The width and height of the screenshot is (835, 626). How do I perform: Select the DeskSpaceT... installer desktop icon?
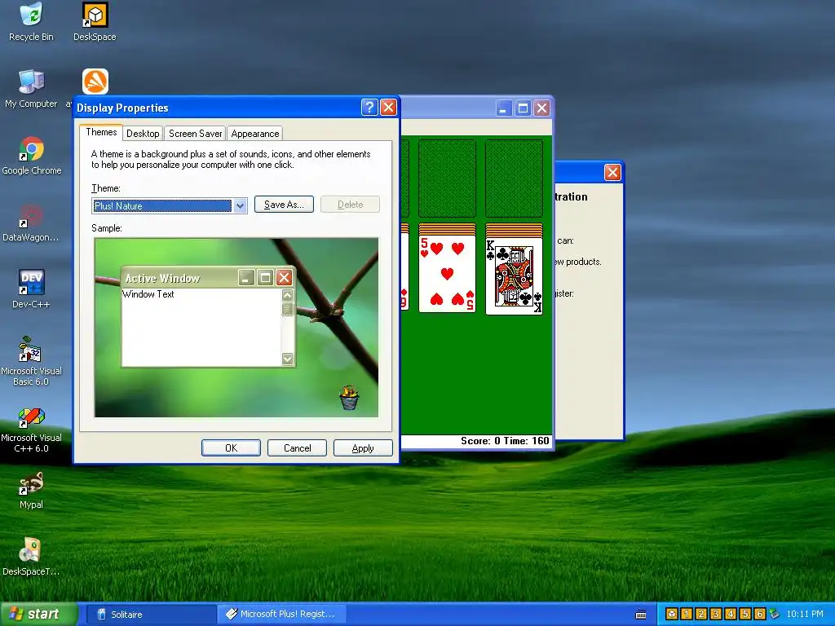point(31,558)
